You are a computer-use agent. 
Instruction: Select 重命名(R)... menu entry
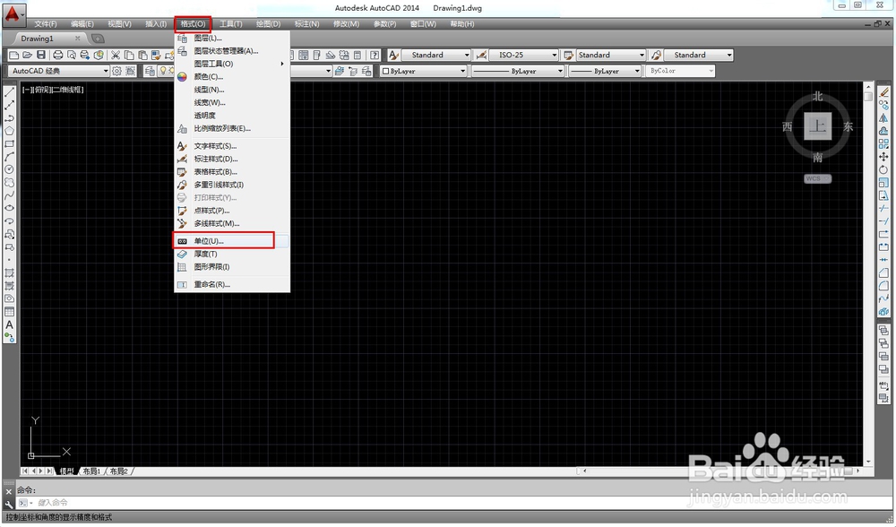click(232, 284)
